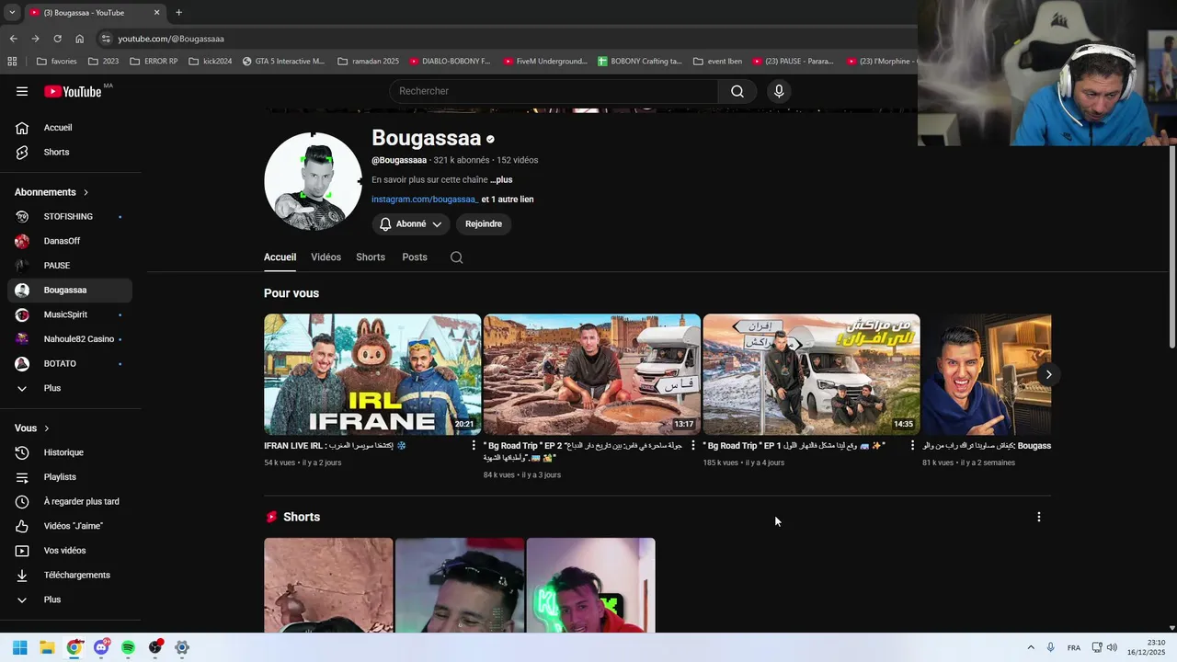1177x662 pixels.
Task: Open Spotify from the taskbar
Action: click(128, 647)
